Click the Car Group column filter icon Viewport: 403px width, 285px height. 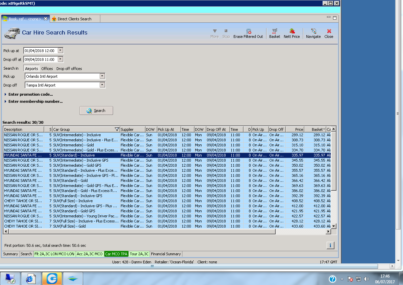click(x=117, y=129)
